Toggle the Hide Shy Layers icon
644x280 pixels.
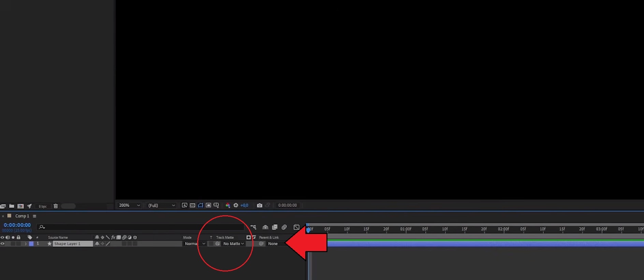coord(265,227)
